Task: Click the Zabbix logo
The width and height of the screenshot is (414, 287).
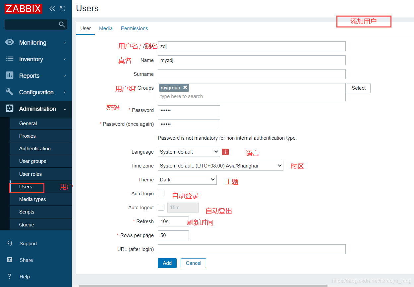Action: (24, 9)
